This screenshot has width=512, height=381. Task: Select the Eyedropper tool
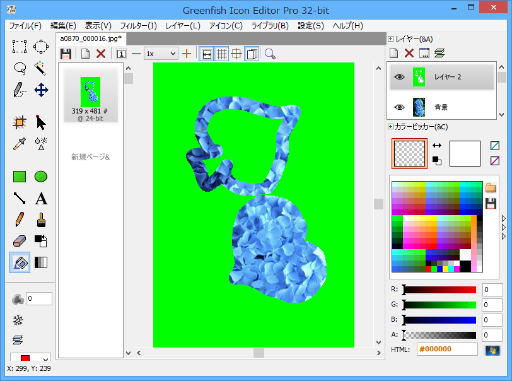click(20, 144)
